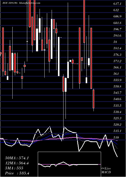This screenshot has width=126, height=177.
Task: Click the 12MA : 564.4 value
Action: tap(17, 163)
